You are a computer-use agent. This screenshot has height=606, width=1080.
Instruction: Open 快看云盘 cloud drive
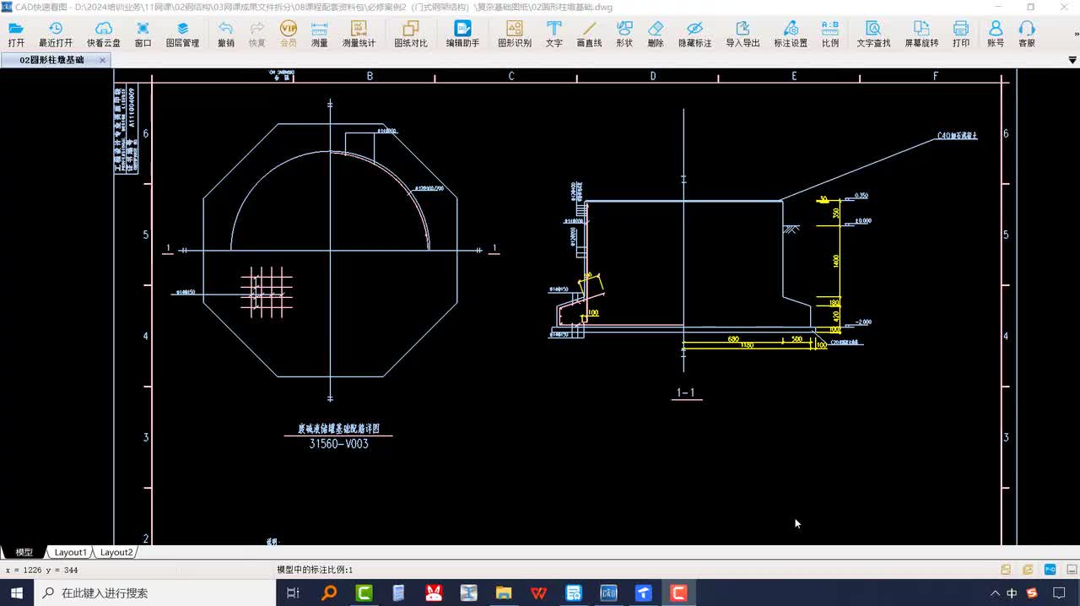coord(103,35)
